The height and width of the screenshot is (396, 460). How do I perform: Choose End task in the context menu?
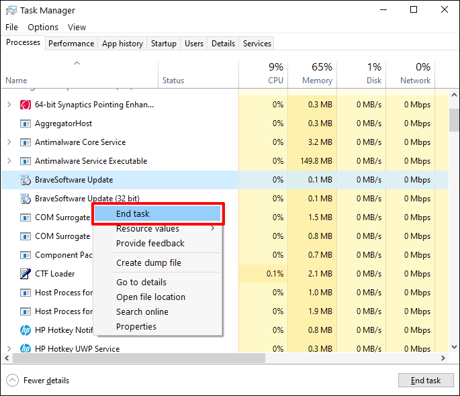pyautogui.click(x=158, y=213)
